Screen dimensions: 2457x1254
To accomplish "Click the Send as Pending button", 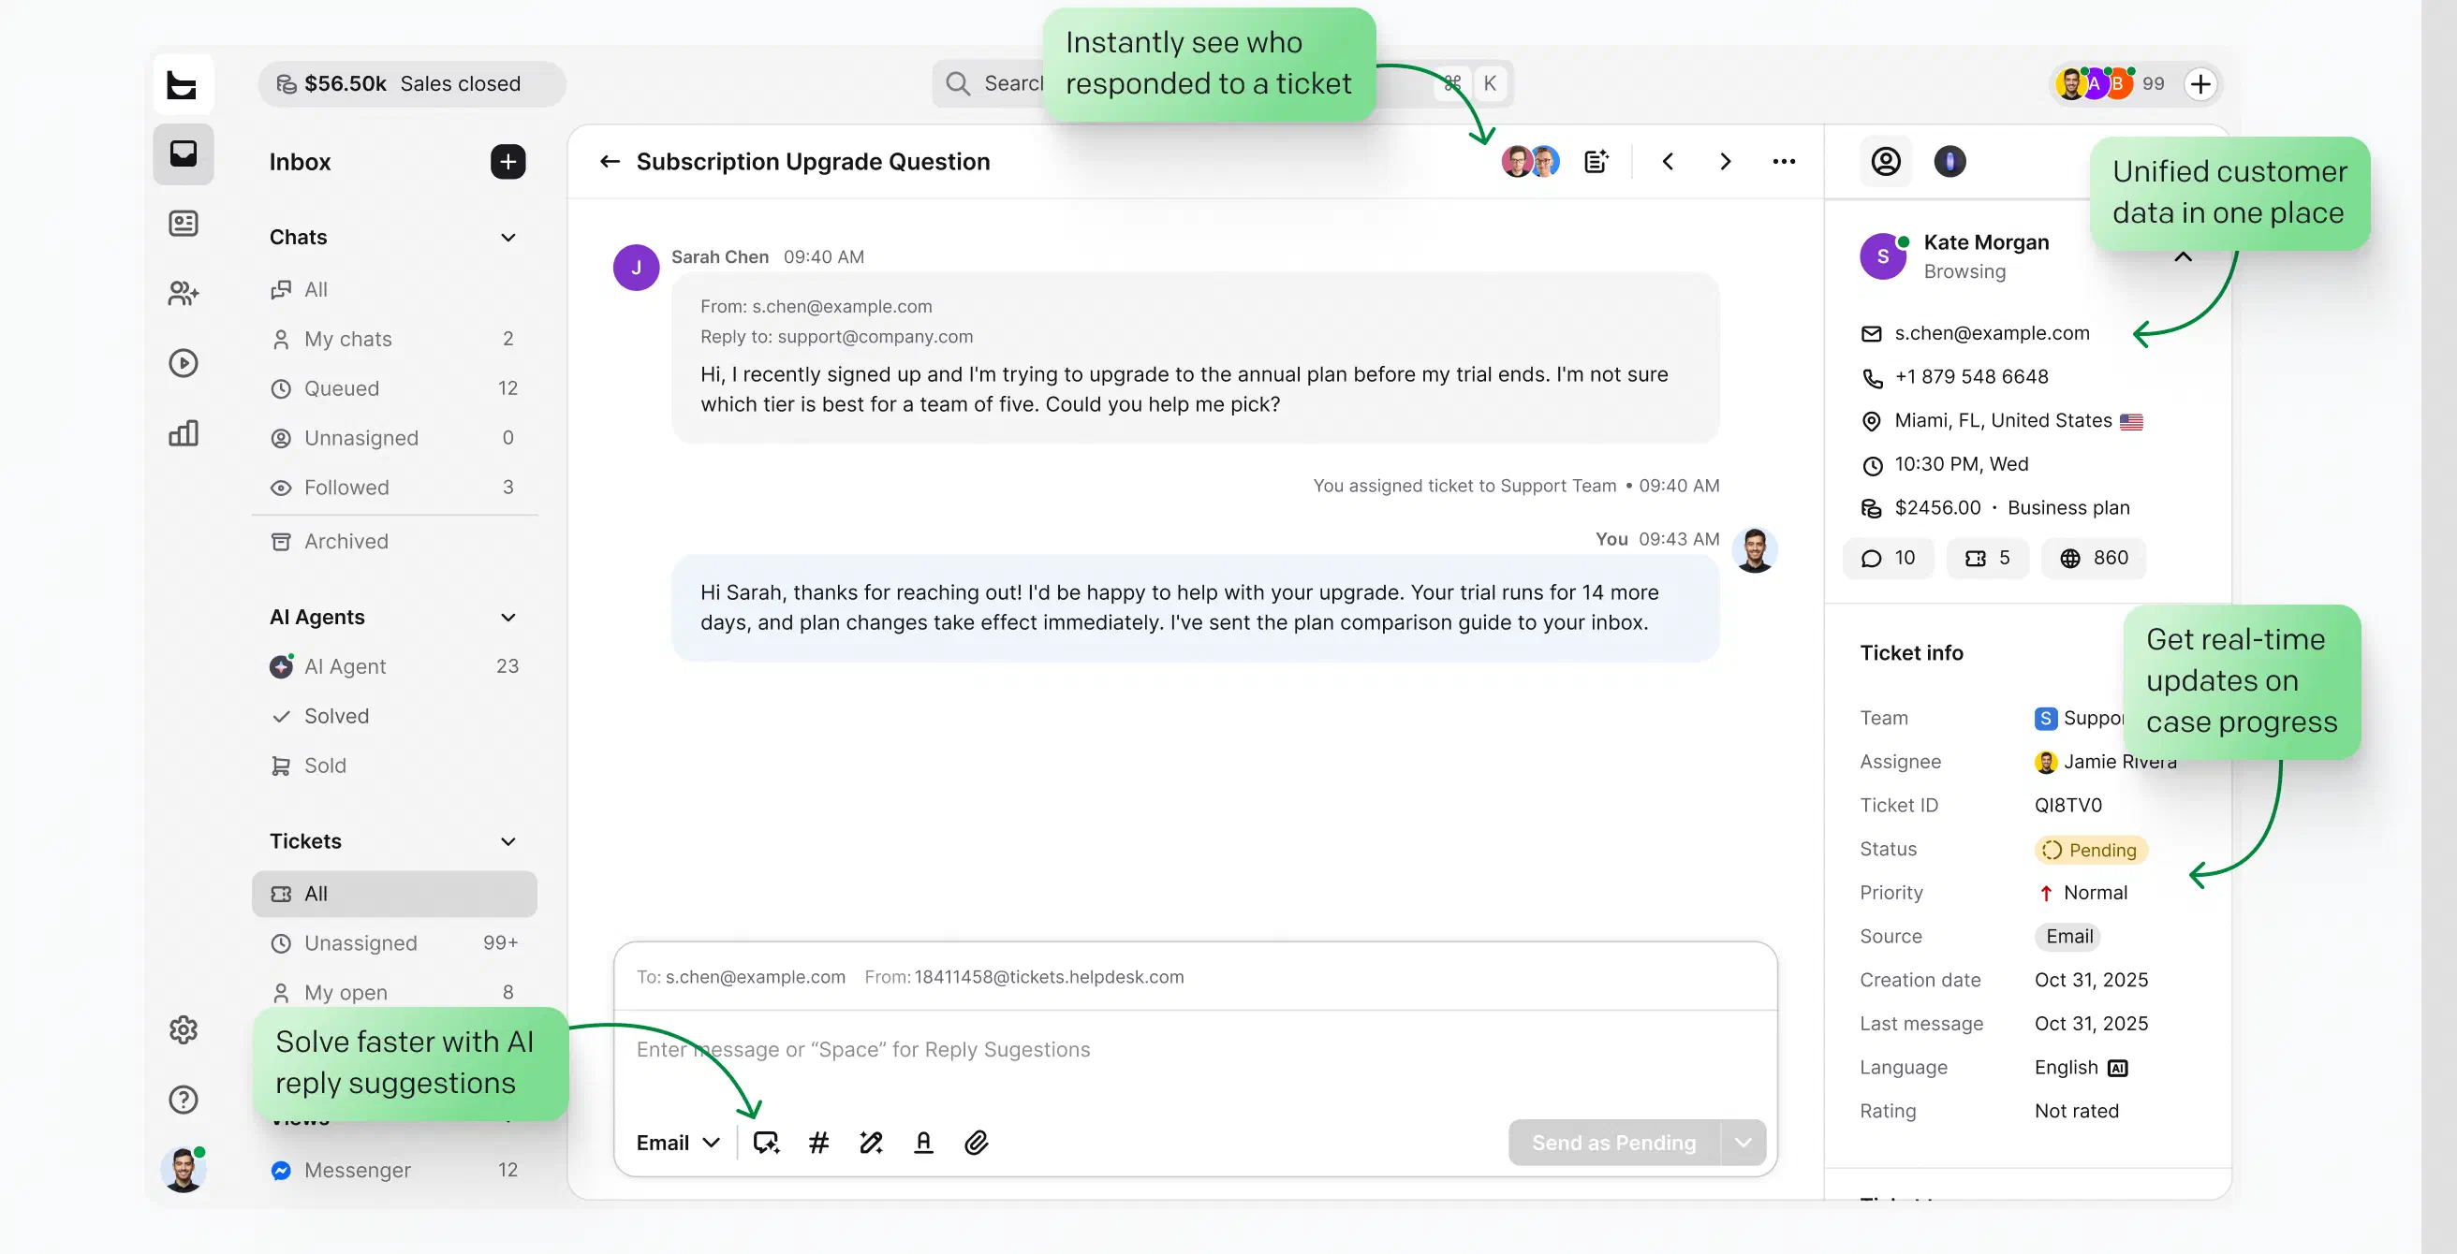I will coord(1614,1143).
